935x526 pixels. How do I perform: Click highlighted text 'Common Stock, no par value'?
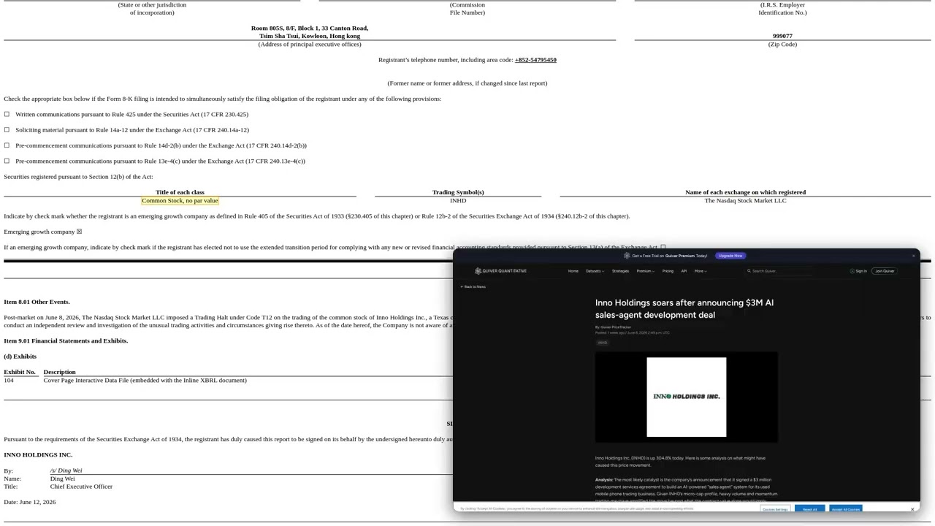(180, 200)
